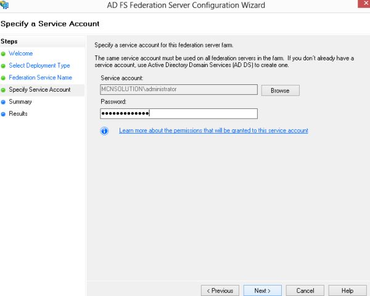The width and height of the screenshot is (370, 296).
Task: Select the Specify Service Account step
Action: click(x=39, y=90)
